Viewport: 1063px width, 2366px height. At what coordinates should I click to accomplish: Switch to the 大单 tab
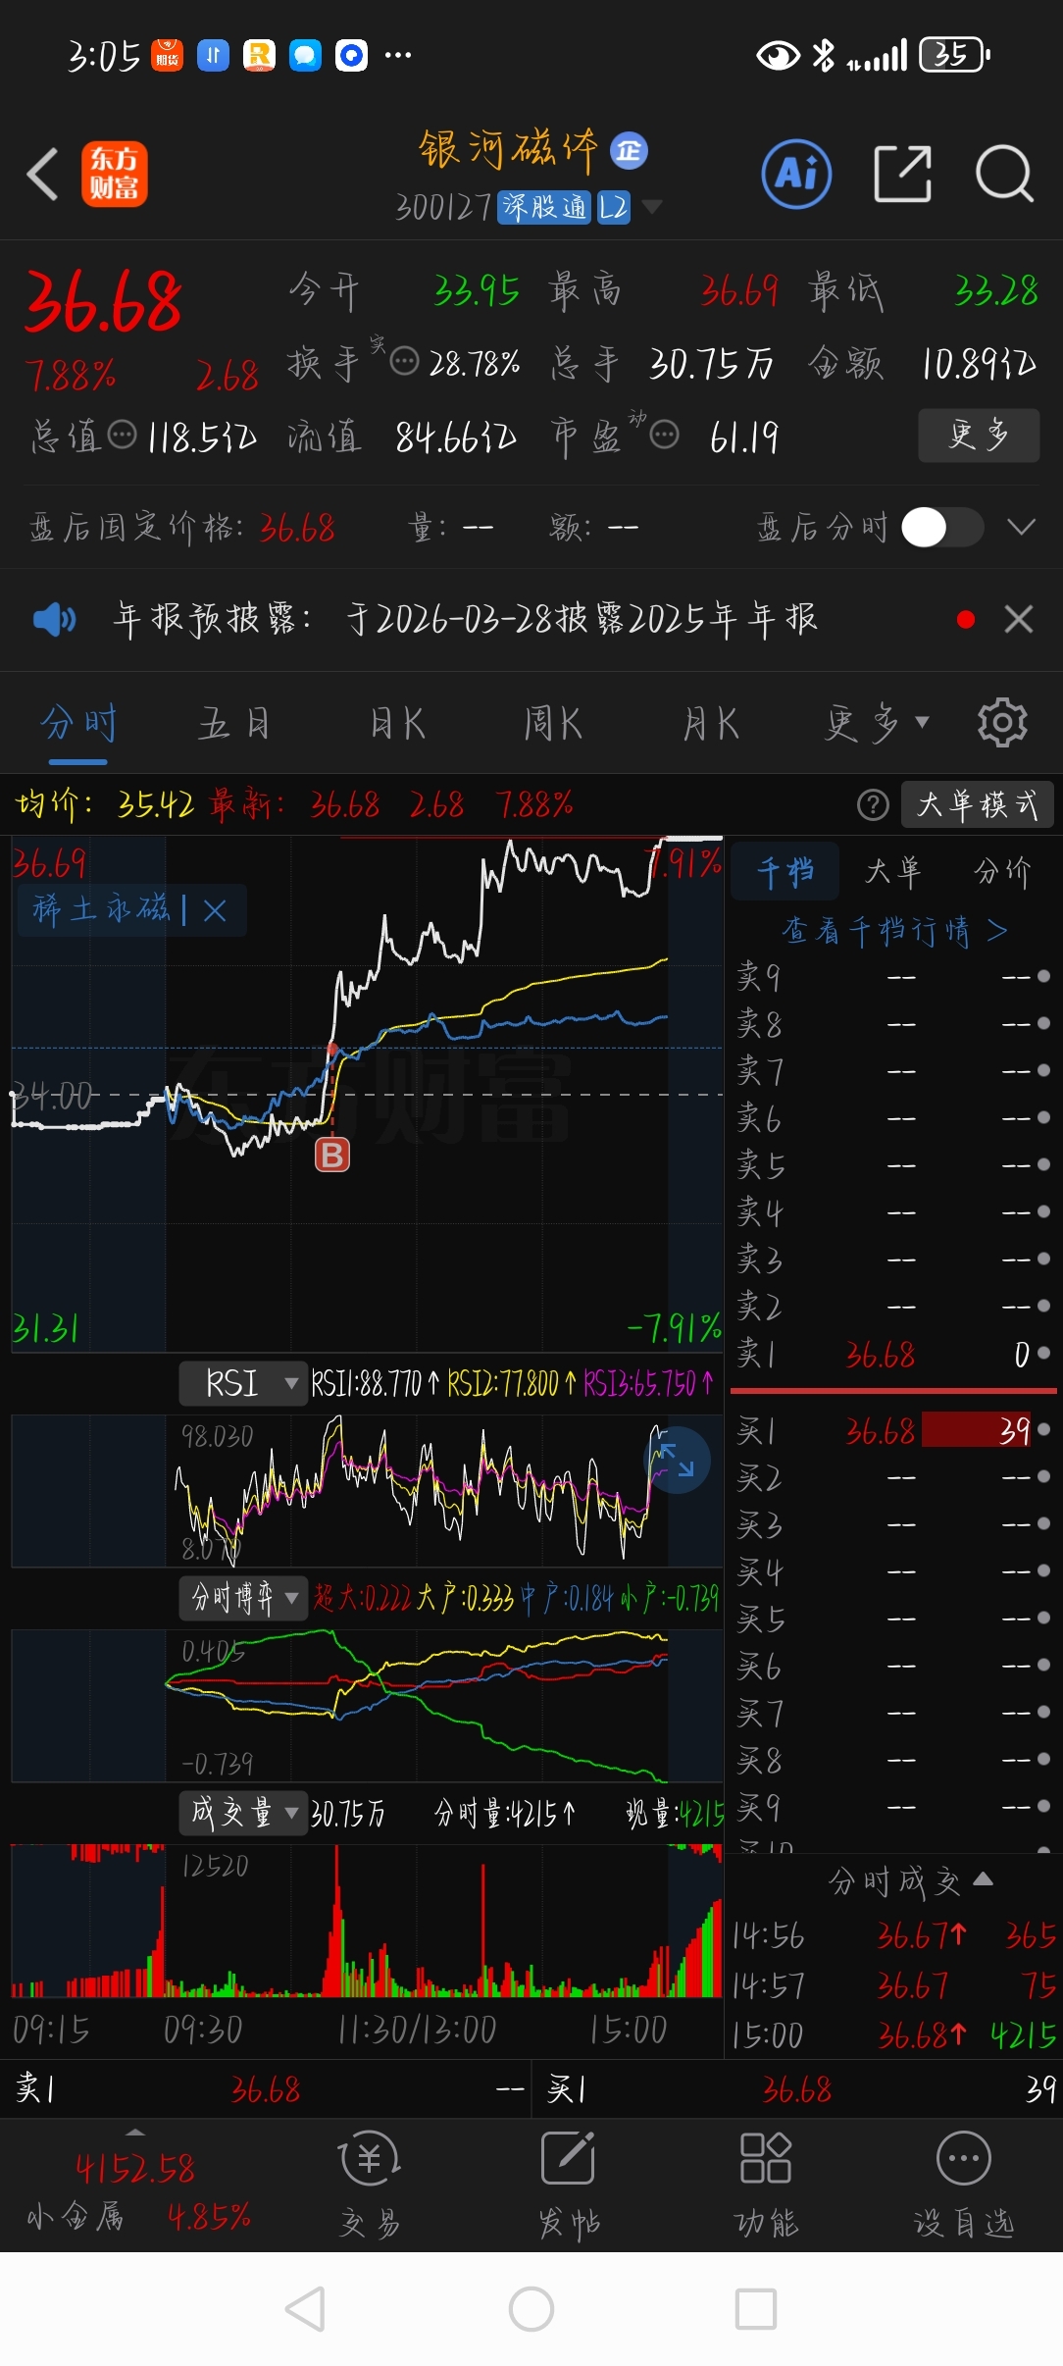[x=893, y=871]
